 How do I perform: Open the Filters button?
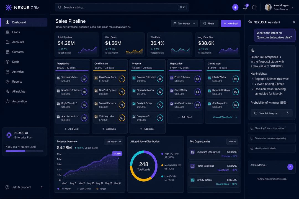209,23
